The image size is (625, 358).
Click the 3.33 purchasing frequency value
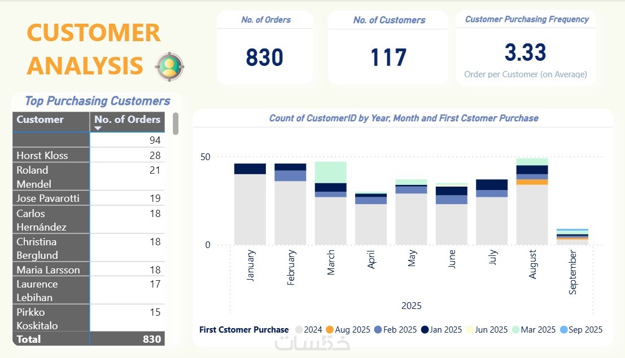(x=526, y=52)
